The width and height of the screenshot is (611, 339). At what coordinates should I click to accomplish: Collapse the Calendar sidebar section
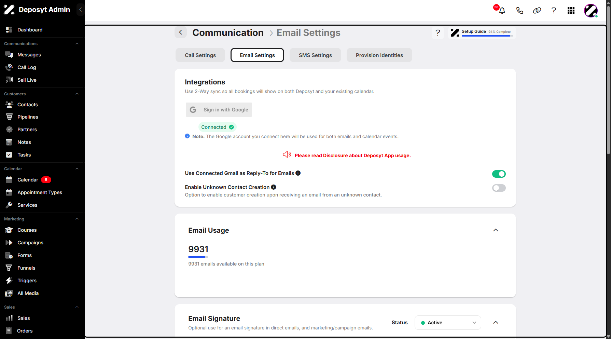tap(77, 169)
